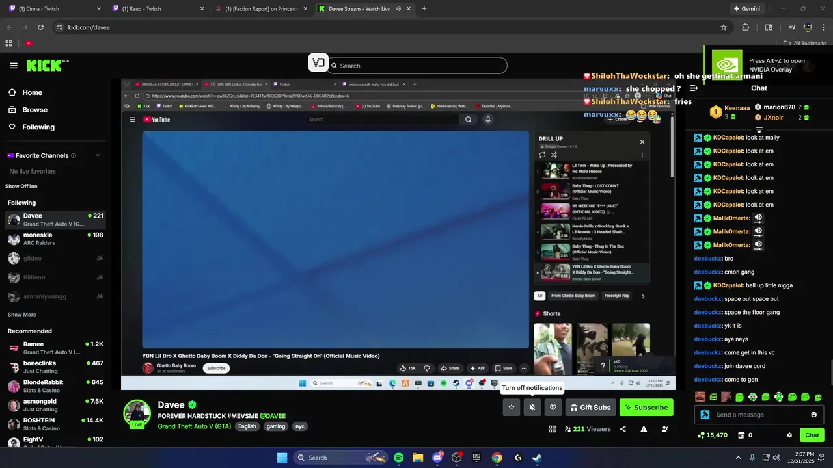
Task: Click the green Chat send button
Action: [812, 435]
